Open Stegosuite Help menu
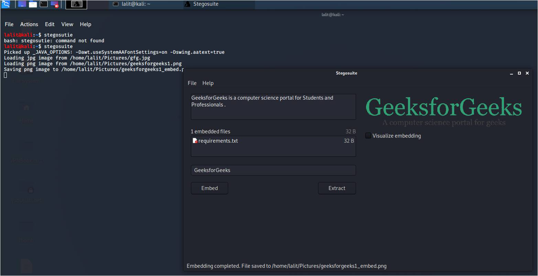538x276 pixels. [x=208, y=83]
